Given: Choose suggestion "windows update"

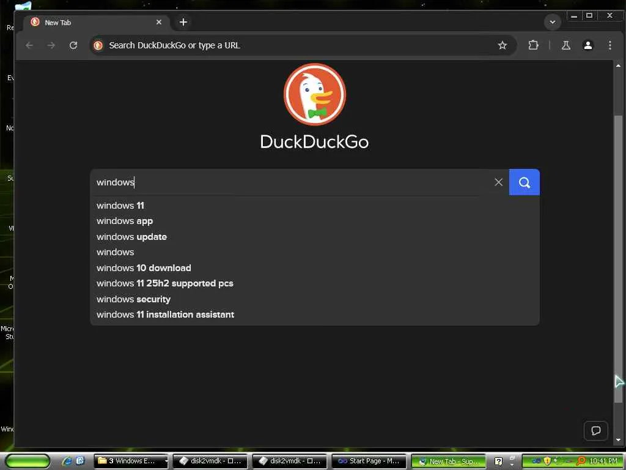Looking at the screenshot, I should tap(315, 237).
